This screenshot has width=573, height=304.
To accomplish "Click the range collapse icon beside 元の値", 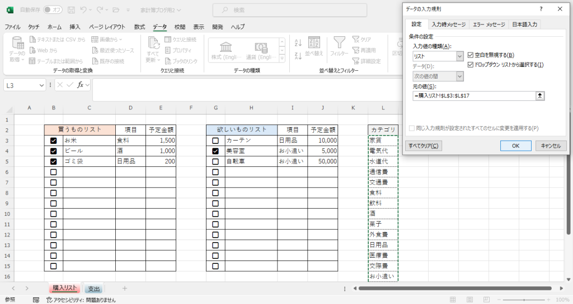I will [x=540, y=96].
